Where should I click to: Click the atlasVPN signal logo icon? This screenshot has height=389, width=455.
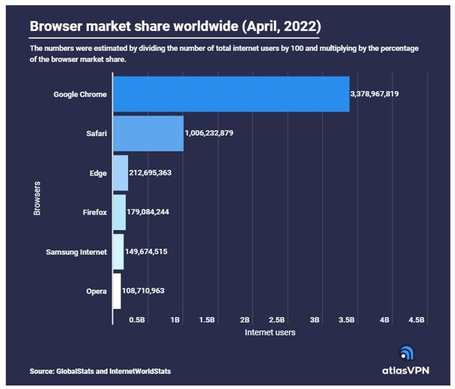click(407, 353)
